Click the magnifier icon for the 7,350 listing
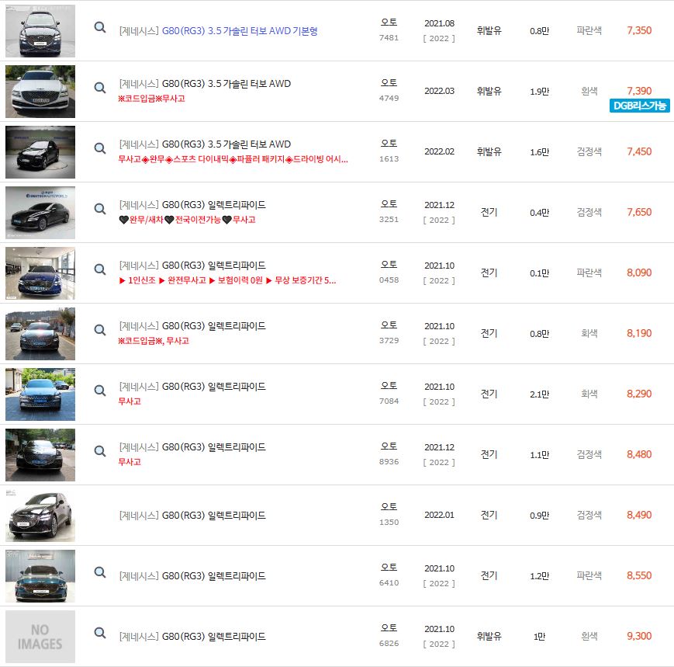Viewport: 674px width, 667px height. tap(100, 27)
